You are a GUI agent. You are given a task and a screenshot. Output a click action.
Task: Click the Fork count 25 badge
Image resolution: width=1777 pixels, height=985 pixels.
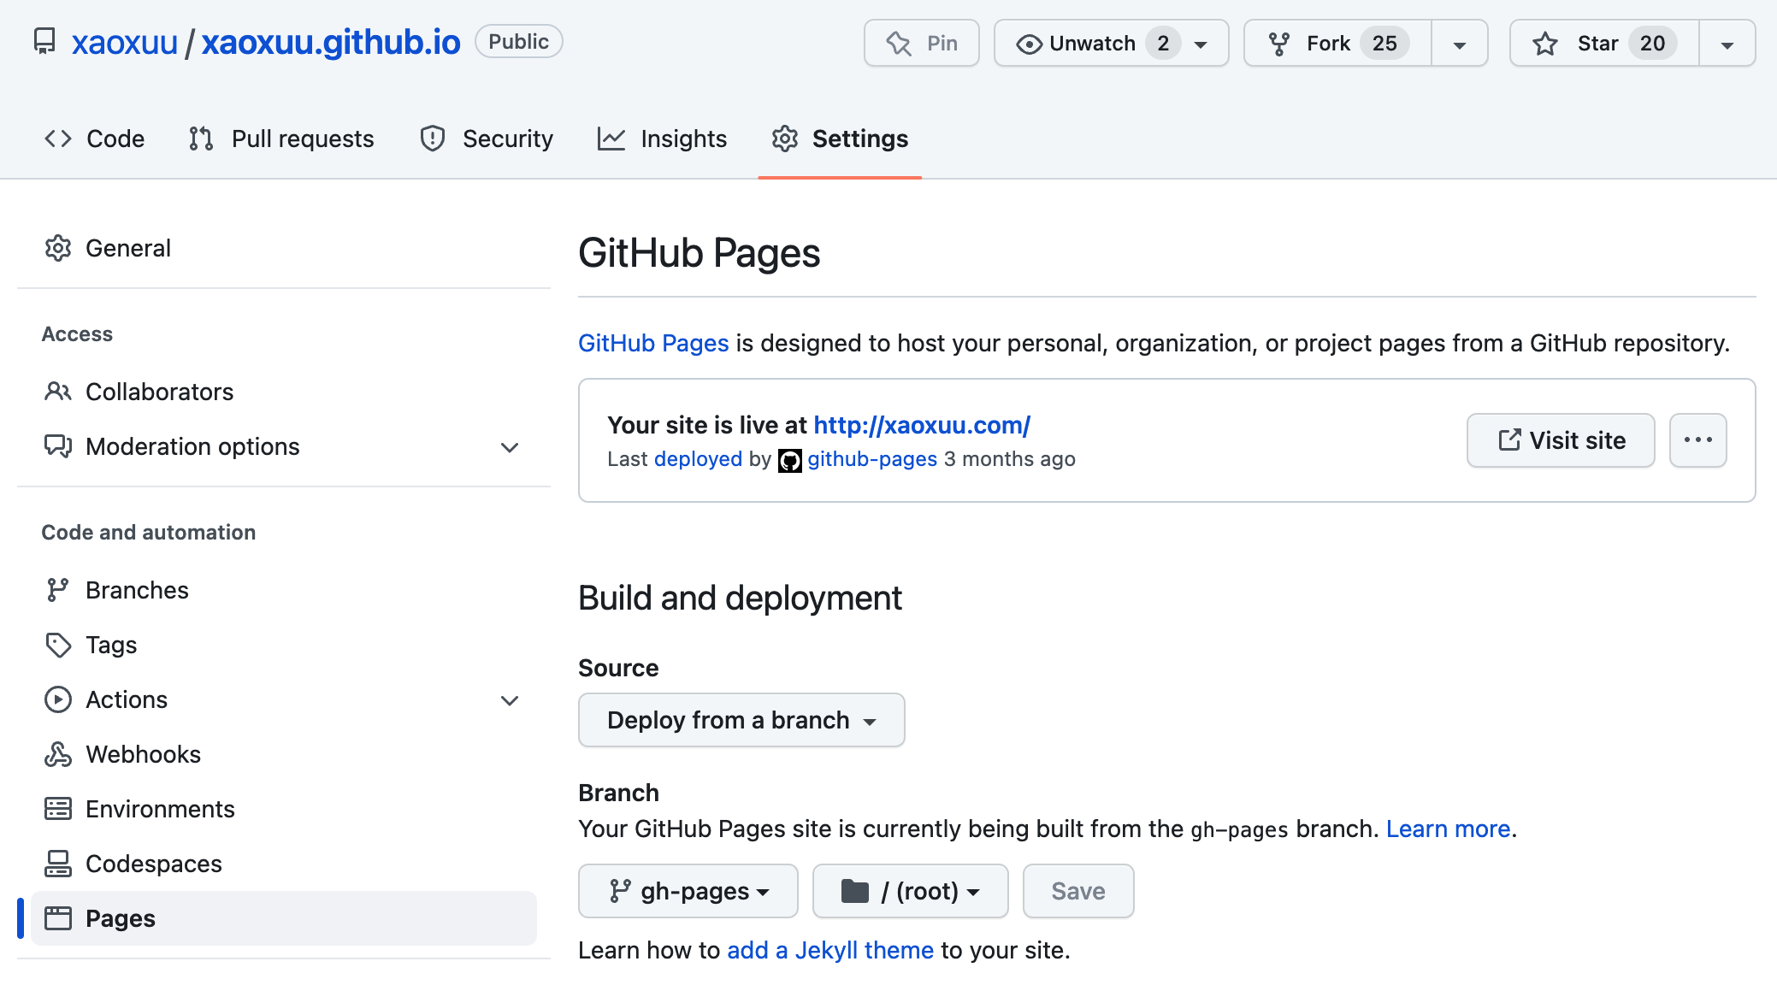point(1384,44)
